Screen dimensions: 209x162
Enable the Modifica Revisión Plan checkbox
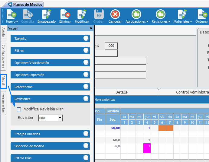coord(19,109)
